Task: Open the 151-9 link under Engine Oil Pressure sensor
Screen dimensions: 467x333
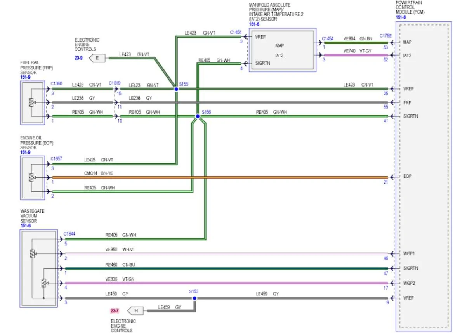Action: point(25,152)
